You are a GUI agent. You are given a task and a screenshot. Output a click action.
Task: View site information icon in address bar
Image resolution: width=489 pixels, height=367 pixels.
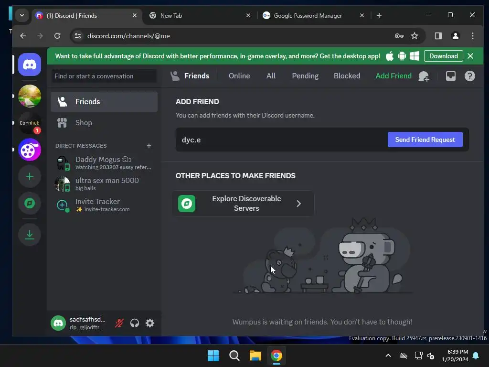pyautogui.click(x=78, y=36)
